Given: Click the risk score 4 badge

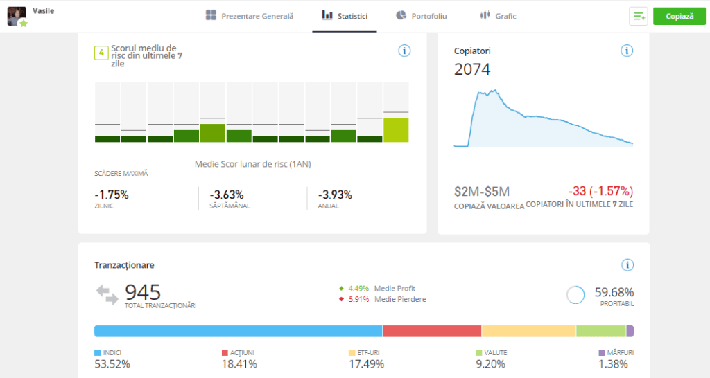Looking at the screenshot, I should pyautogui.click(x=101, y=53).
